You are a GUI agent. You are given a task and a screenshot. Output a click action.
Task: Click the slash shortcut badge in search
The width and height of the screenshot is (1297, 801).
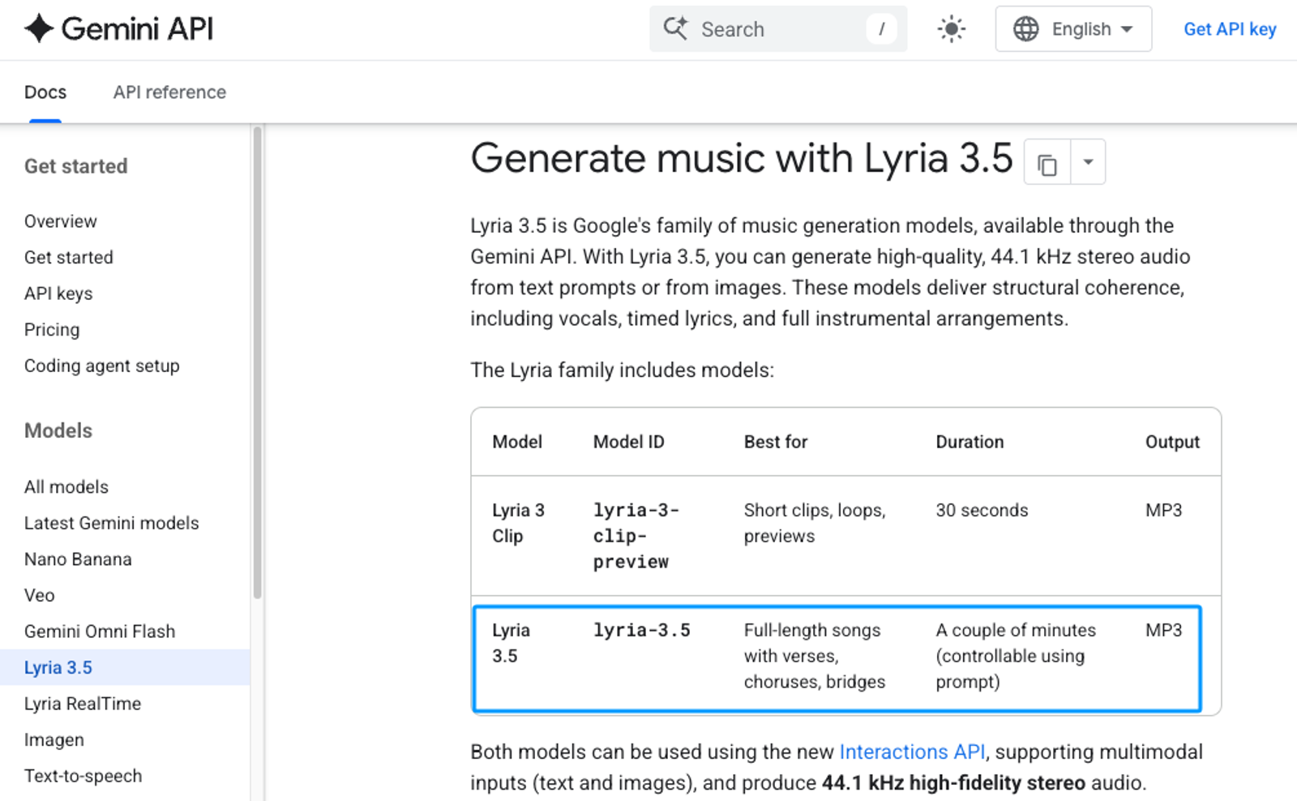click(x=881, y=29)
